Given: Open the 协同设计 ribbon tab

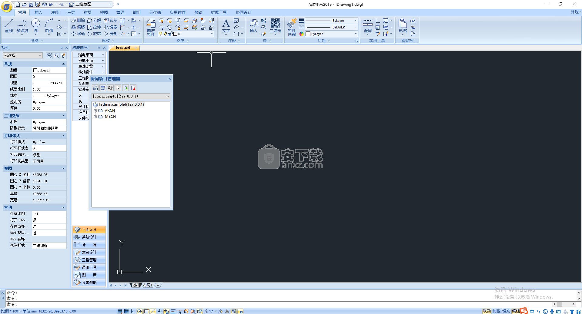Looking at the screenshot, I should click(x=243, y=12).
